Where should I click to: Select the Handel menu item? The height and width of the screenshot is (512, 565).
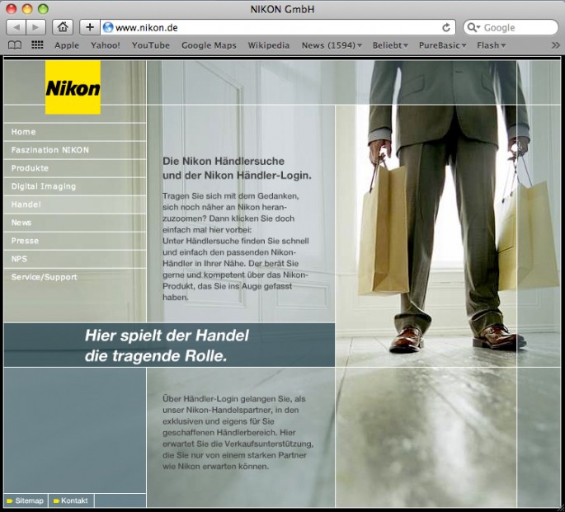pos(75,204)
